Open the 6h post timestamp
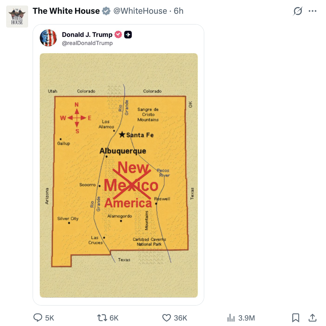The width and height of the screenshot is (326, 326). tap(179, 11)
